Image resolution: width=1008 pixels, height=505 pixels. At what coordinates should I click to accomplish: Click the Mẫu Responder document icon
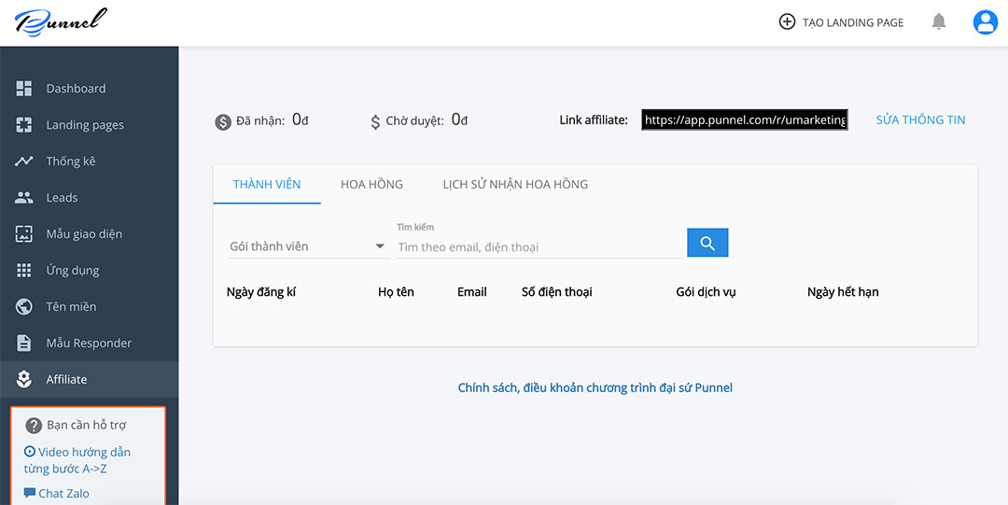pyautogui.click(x=23, y=343)
